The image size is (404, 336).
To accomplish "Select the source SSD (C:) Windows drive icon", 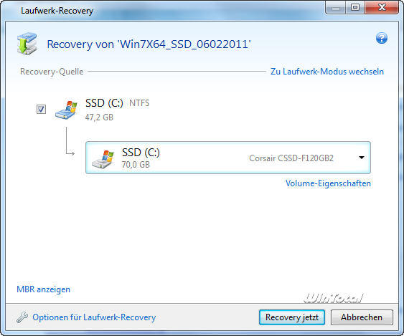I will pyautogui.click(x=66, y=110).
